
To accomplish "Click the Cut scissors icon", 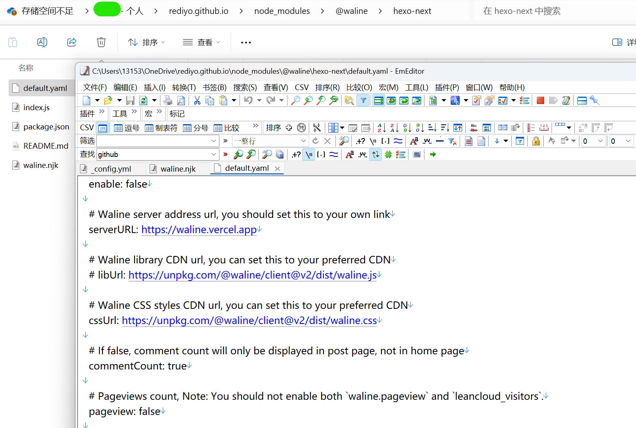I will tap(197, 100).
